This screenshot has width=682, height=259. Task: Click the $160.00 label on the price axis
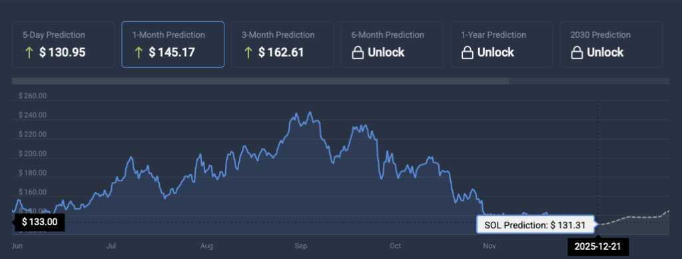click(33, 192)
